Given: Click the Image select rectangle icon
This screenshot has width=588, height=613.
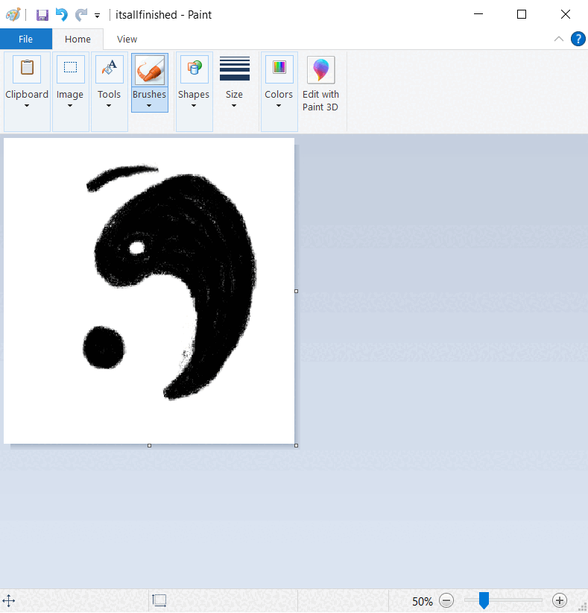Looking at the screenshot, I should coord(70,69).
